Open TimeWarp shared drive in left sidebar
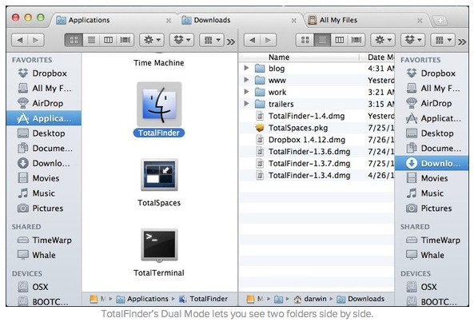 click(45, 240)
